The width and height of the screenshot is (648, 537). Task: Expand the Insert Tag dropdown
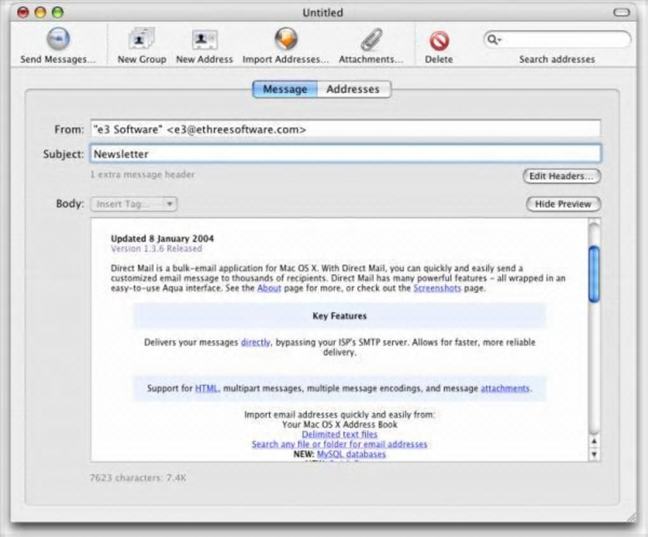tap(134, 204)
